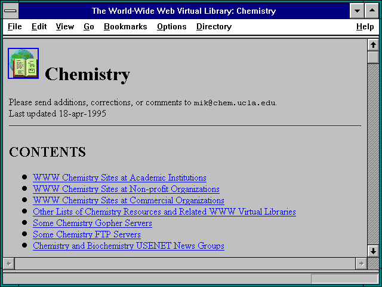Open Some Chemistry Gopher Servers link
The image size is (382, 287).
click(93, 223)
